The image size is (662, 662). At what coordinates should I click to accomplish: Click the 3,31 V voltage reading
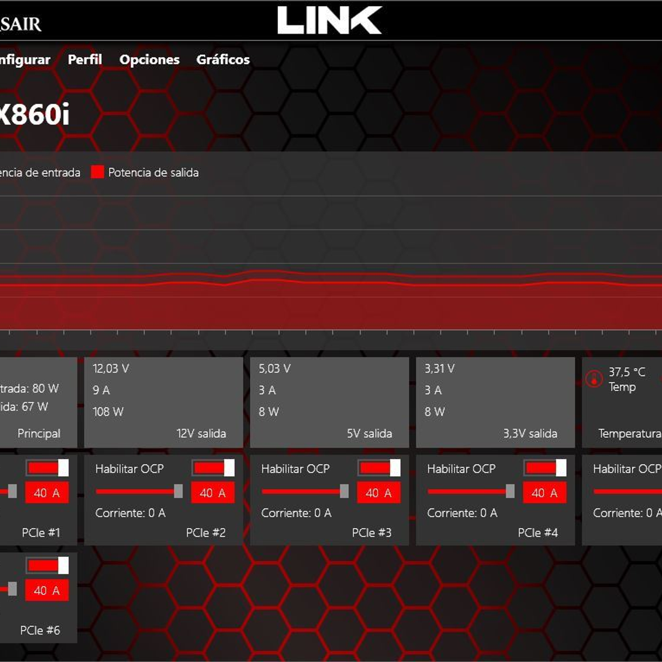(x=439, y=368)
